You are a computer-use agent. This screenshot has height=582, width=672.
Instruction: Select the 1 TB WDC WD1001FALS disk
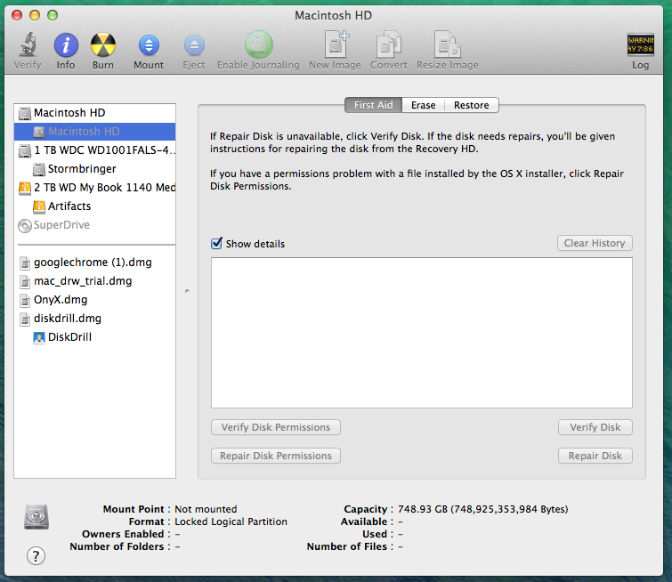pyautogui.click(x=94, y=150)
